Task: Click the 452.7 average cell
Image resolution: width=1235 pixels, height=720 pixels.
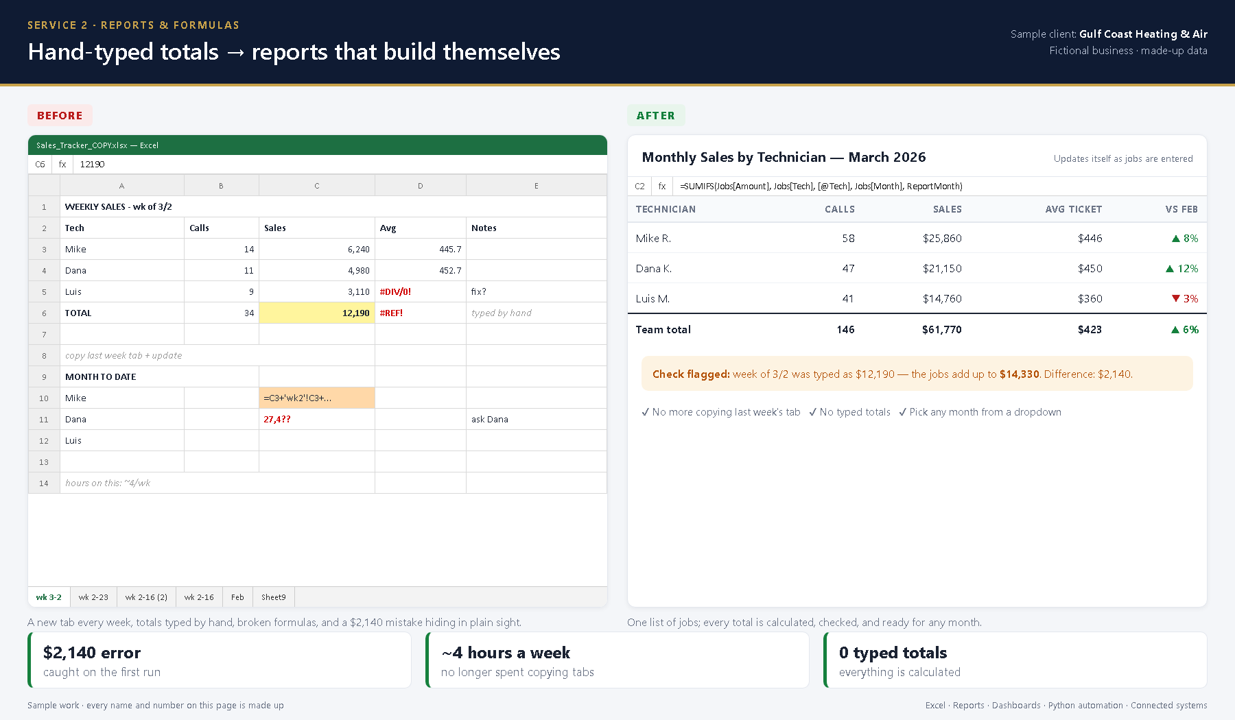Action: [x=421, y=271]
